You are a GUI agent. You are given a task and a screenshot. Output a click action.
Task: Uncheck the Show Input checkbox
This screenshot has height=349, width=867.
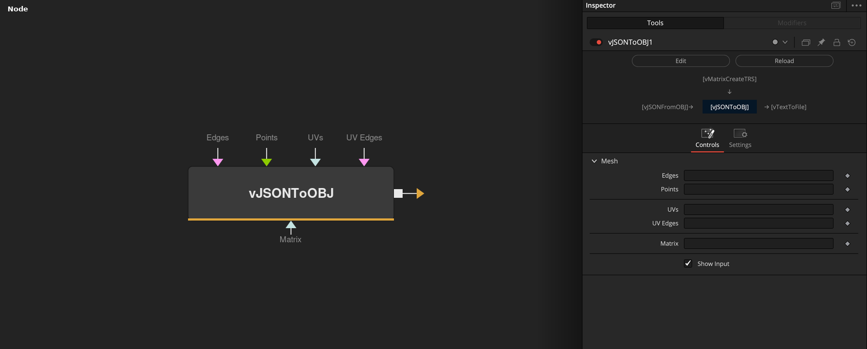click(x=688, y=263)
